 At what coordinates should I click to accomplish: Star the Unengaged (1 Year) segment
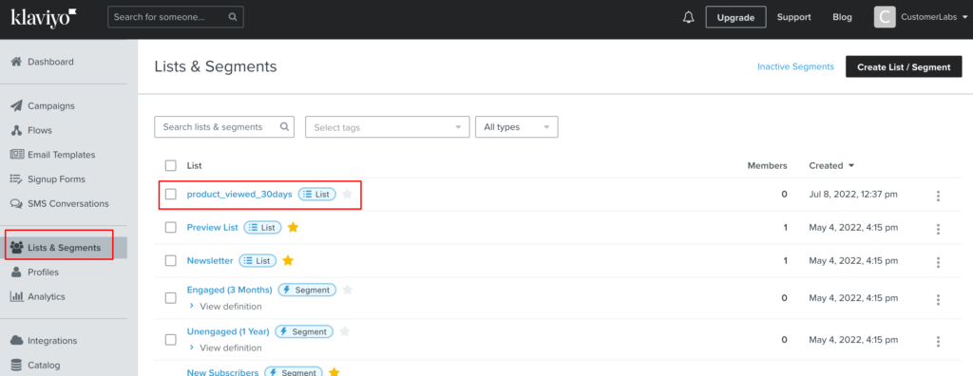tap(345, 331)
